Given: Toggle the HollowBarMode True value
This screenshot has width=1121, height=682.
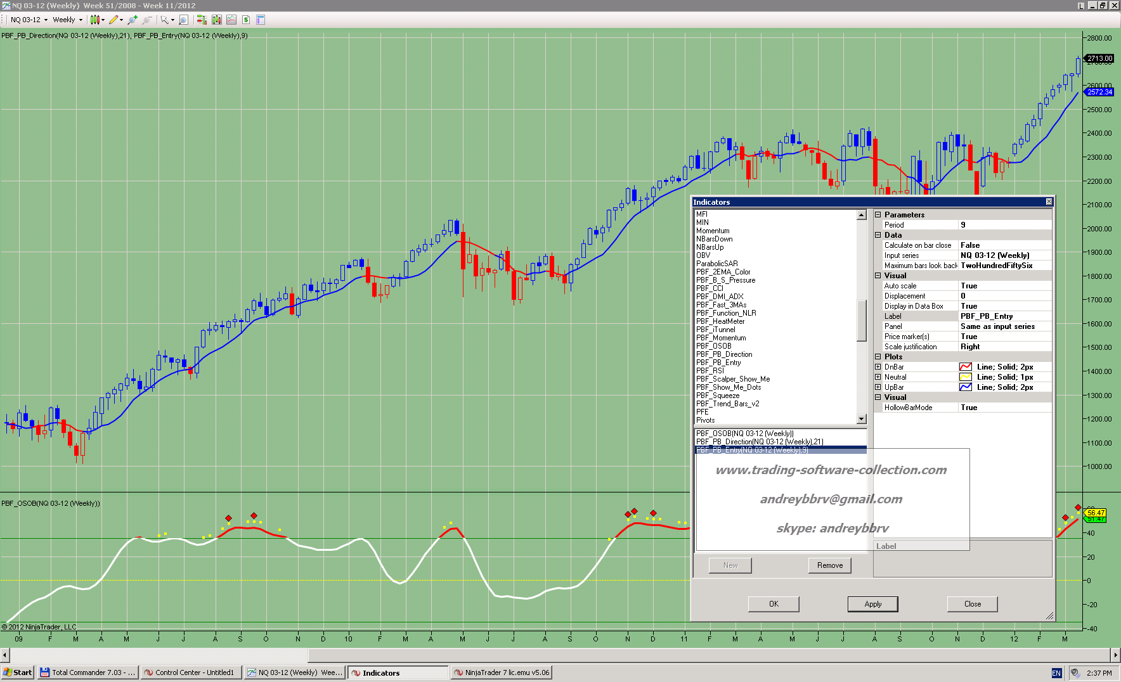Looking at the screenshot, I should click(1004, 408).
